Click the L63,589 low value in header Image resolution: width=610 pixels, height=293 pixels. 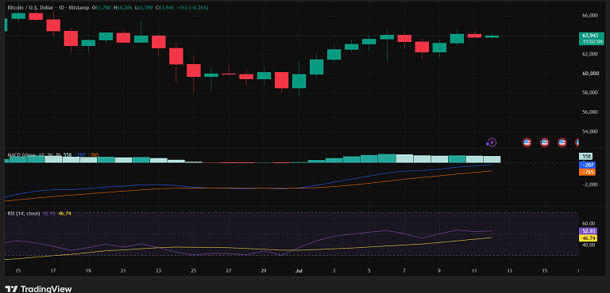click(x=145, y=7)
